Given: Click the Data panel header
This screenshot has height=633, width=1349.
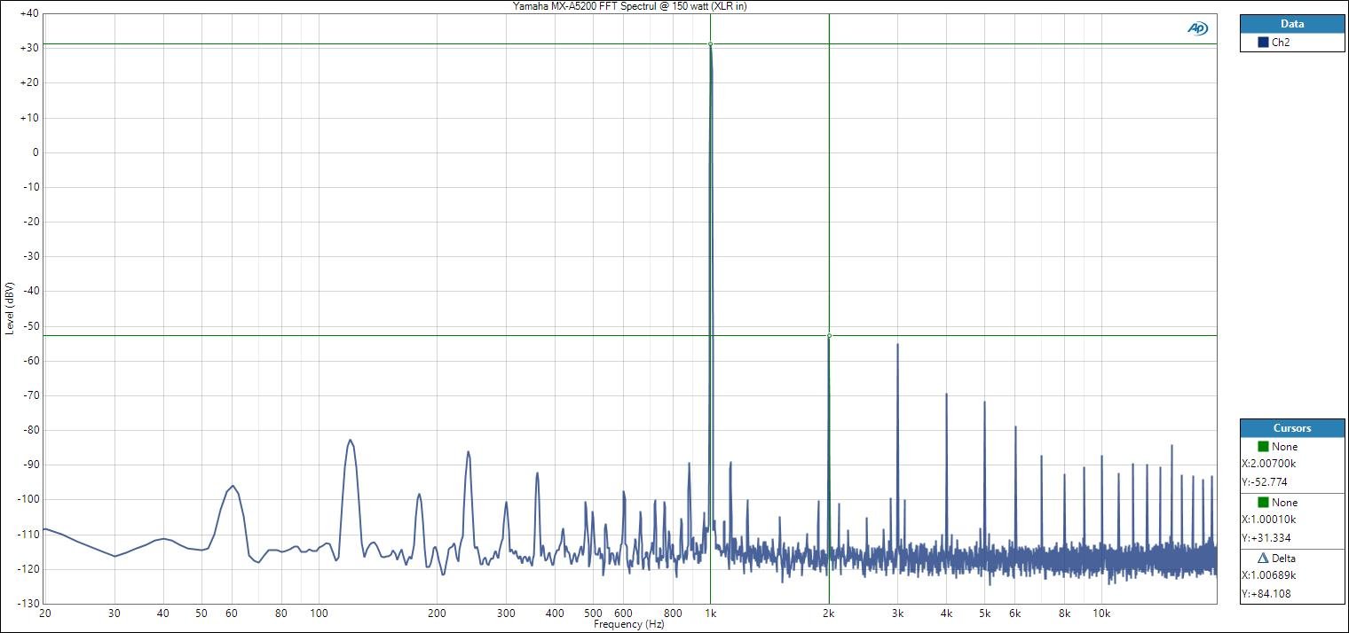Looking at the screenshot, I should (1291, 24).
